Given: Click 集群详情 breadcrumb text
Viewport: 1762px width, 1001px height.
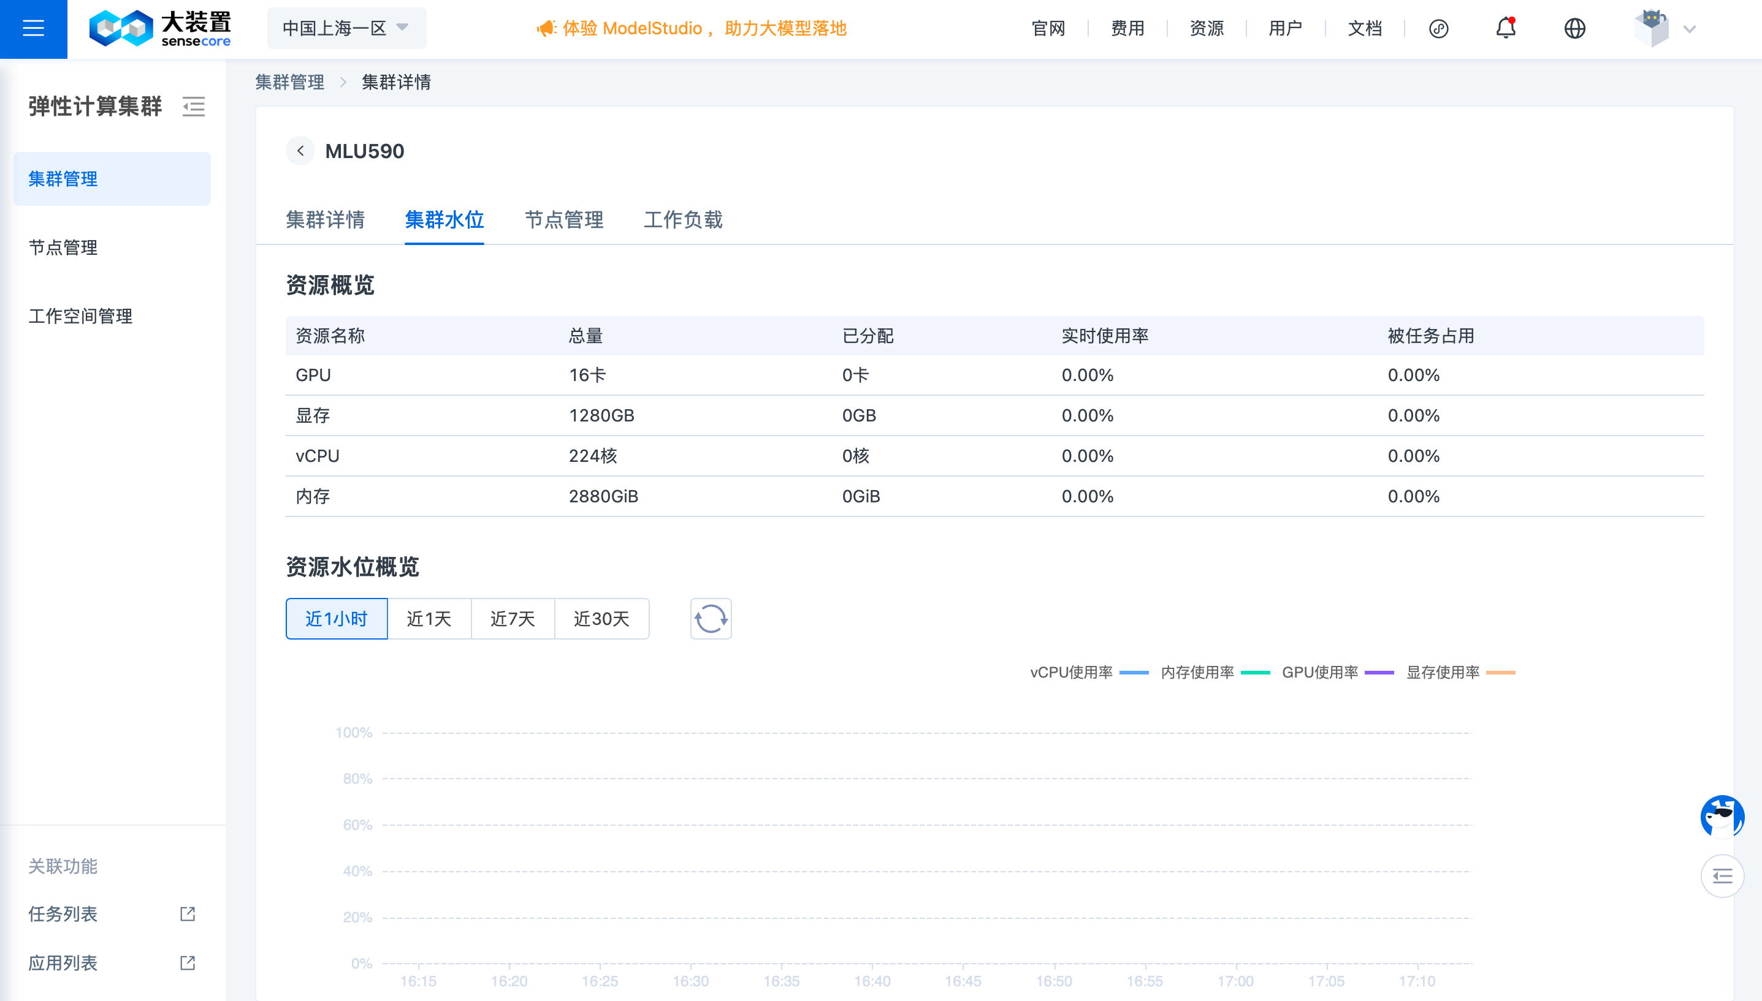Looking at the screenshot, I should pos(396,82).
